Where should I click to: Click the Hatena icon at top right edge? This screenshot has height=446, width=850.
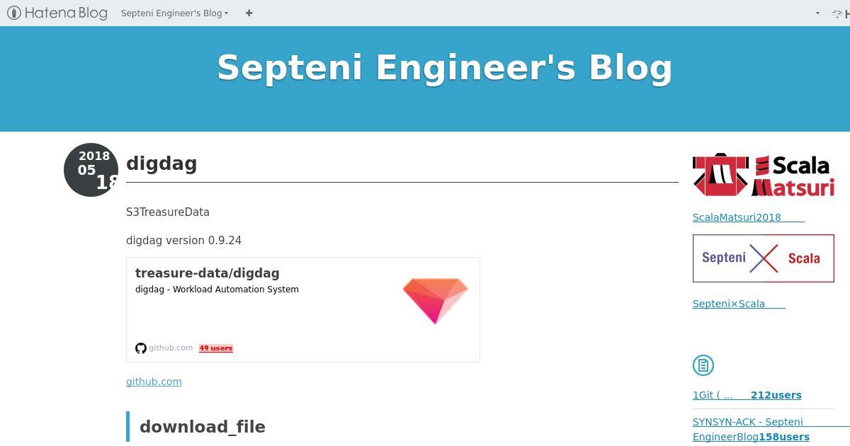(841, 13)
